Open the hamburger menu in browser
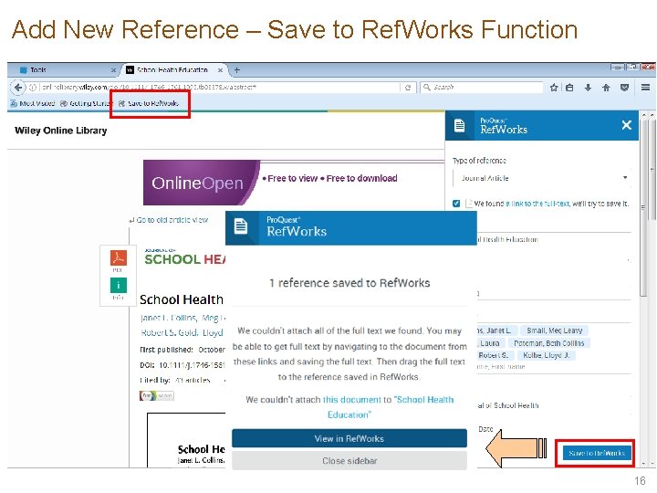 (645, 88)
